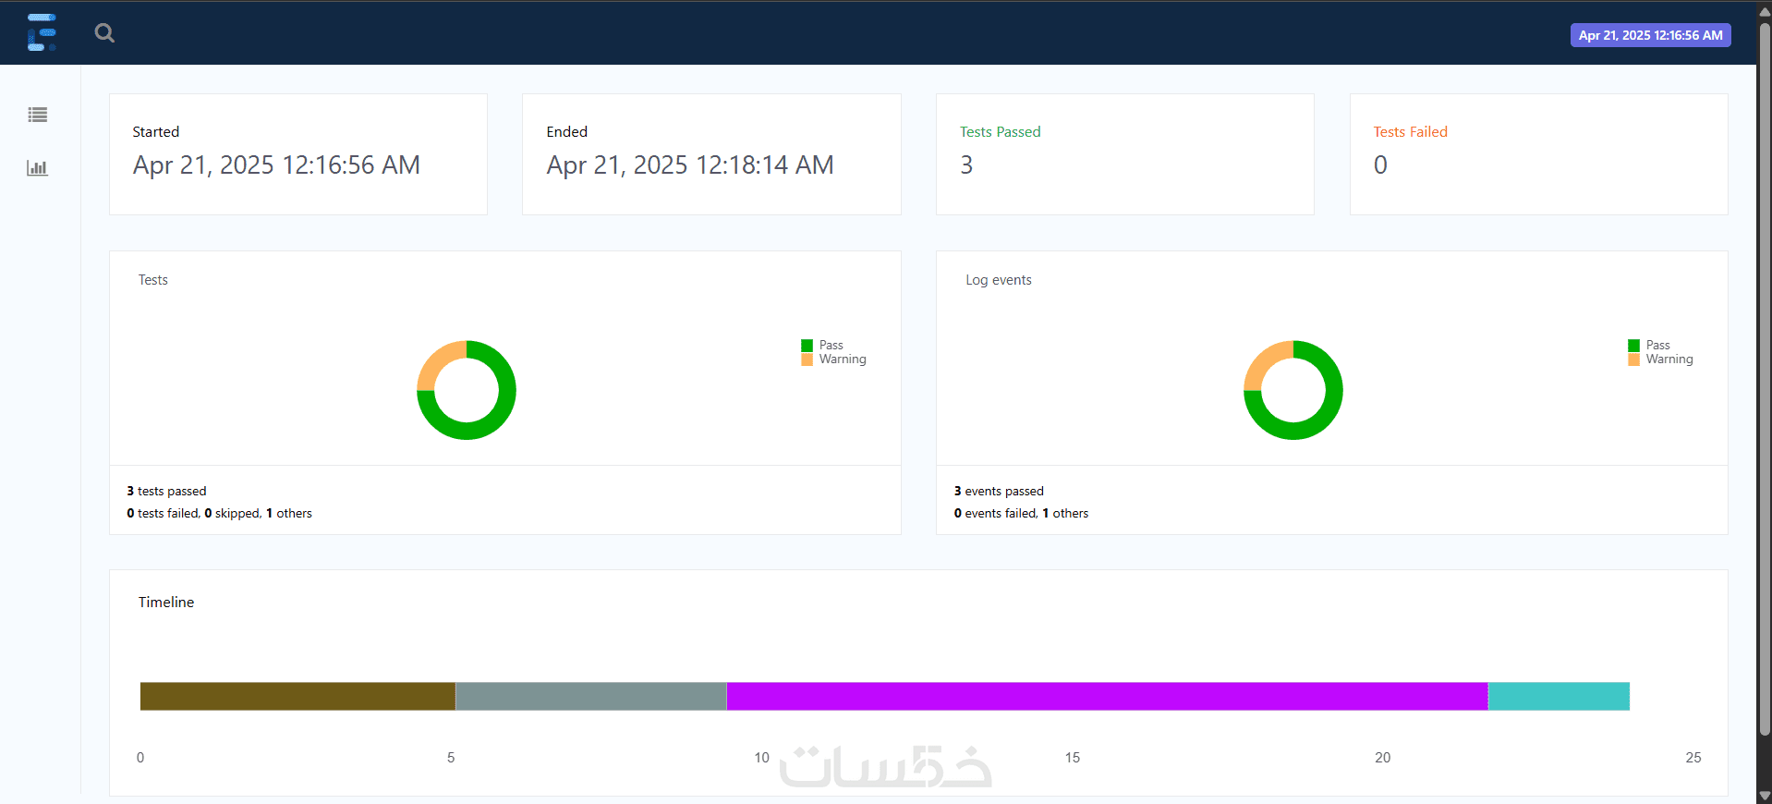Screen dimensions: 1772x804
Task: Click the Extent Reports logo icon
Action: click(42, 32)
